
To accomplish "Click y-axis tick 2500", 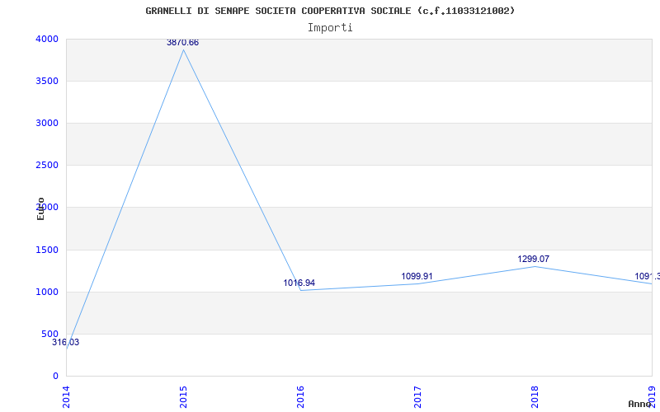I will click(47, 166).
